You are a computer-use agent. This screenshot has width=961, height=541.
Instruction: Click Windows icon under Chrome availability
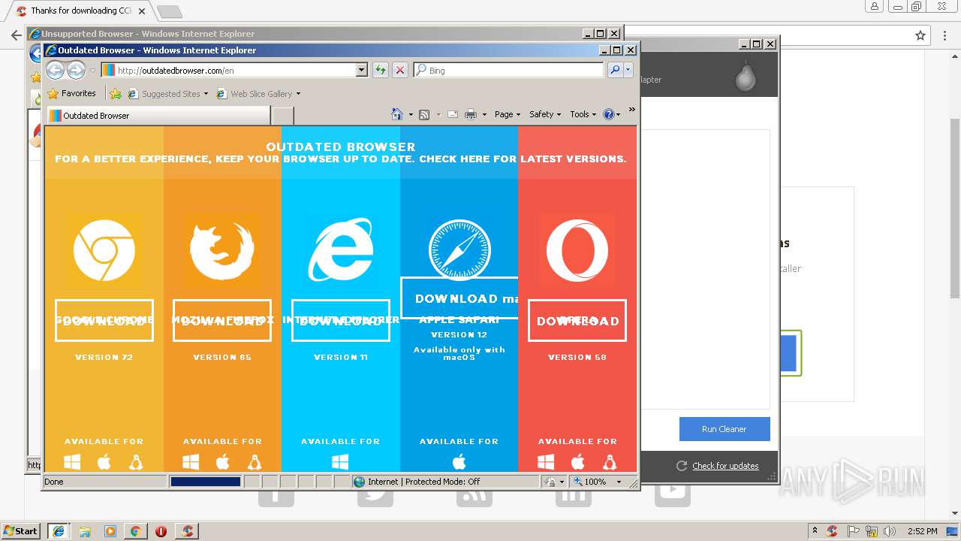[x=72, y=461]
